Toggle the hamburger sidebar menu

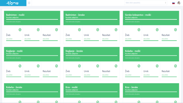coord(29,3)
